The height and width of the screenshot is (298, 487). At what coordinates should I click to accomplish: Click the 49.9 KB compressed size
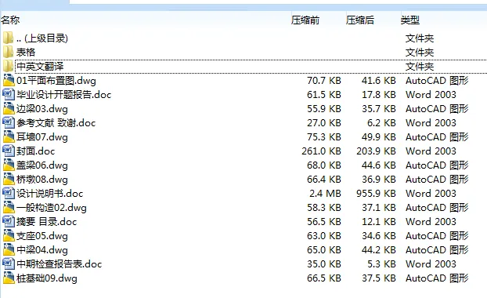coord(379,137)
